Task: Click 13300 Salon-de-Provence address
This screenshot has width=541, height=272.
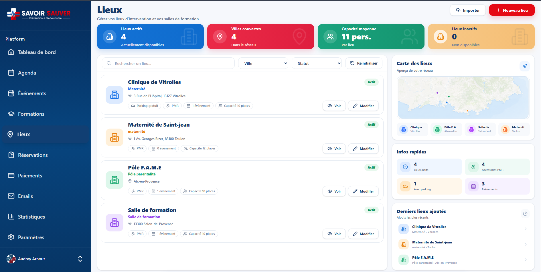Action: (153, 224)
